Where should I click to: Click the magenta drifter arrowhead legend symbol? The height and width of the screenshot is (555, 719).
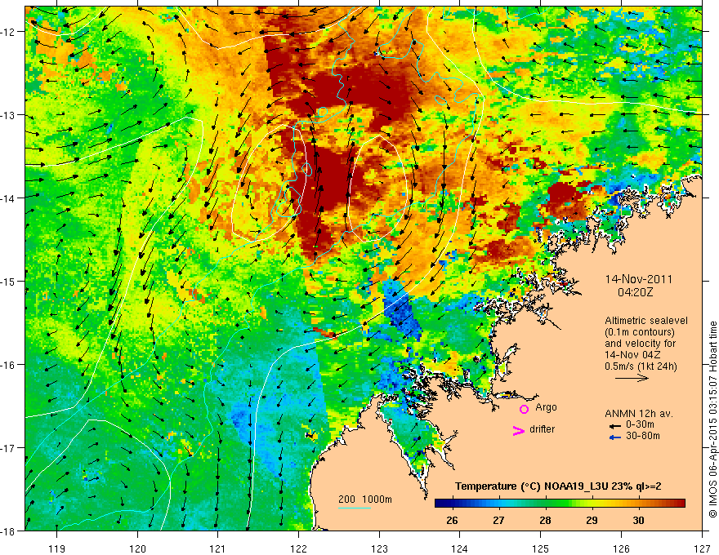click(518, 430)
